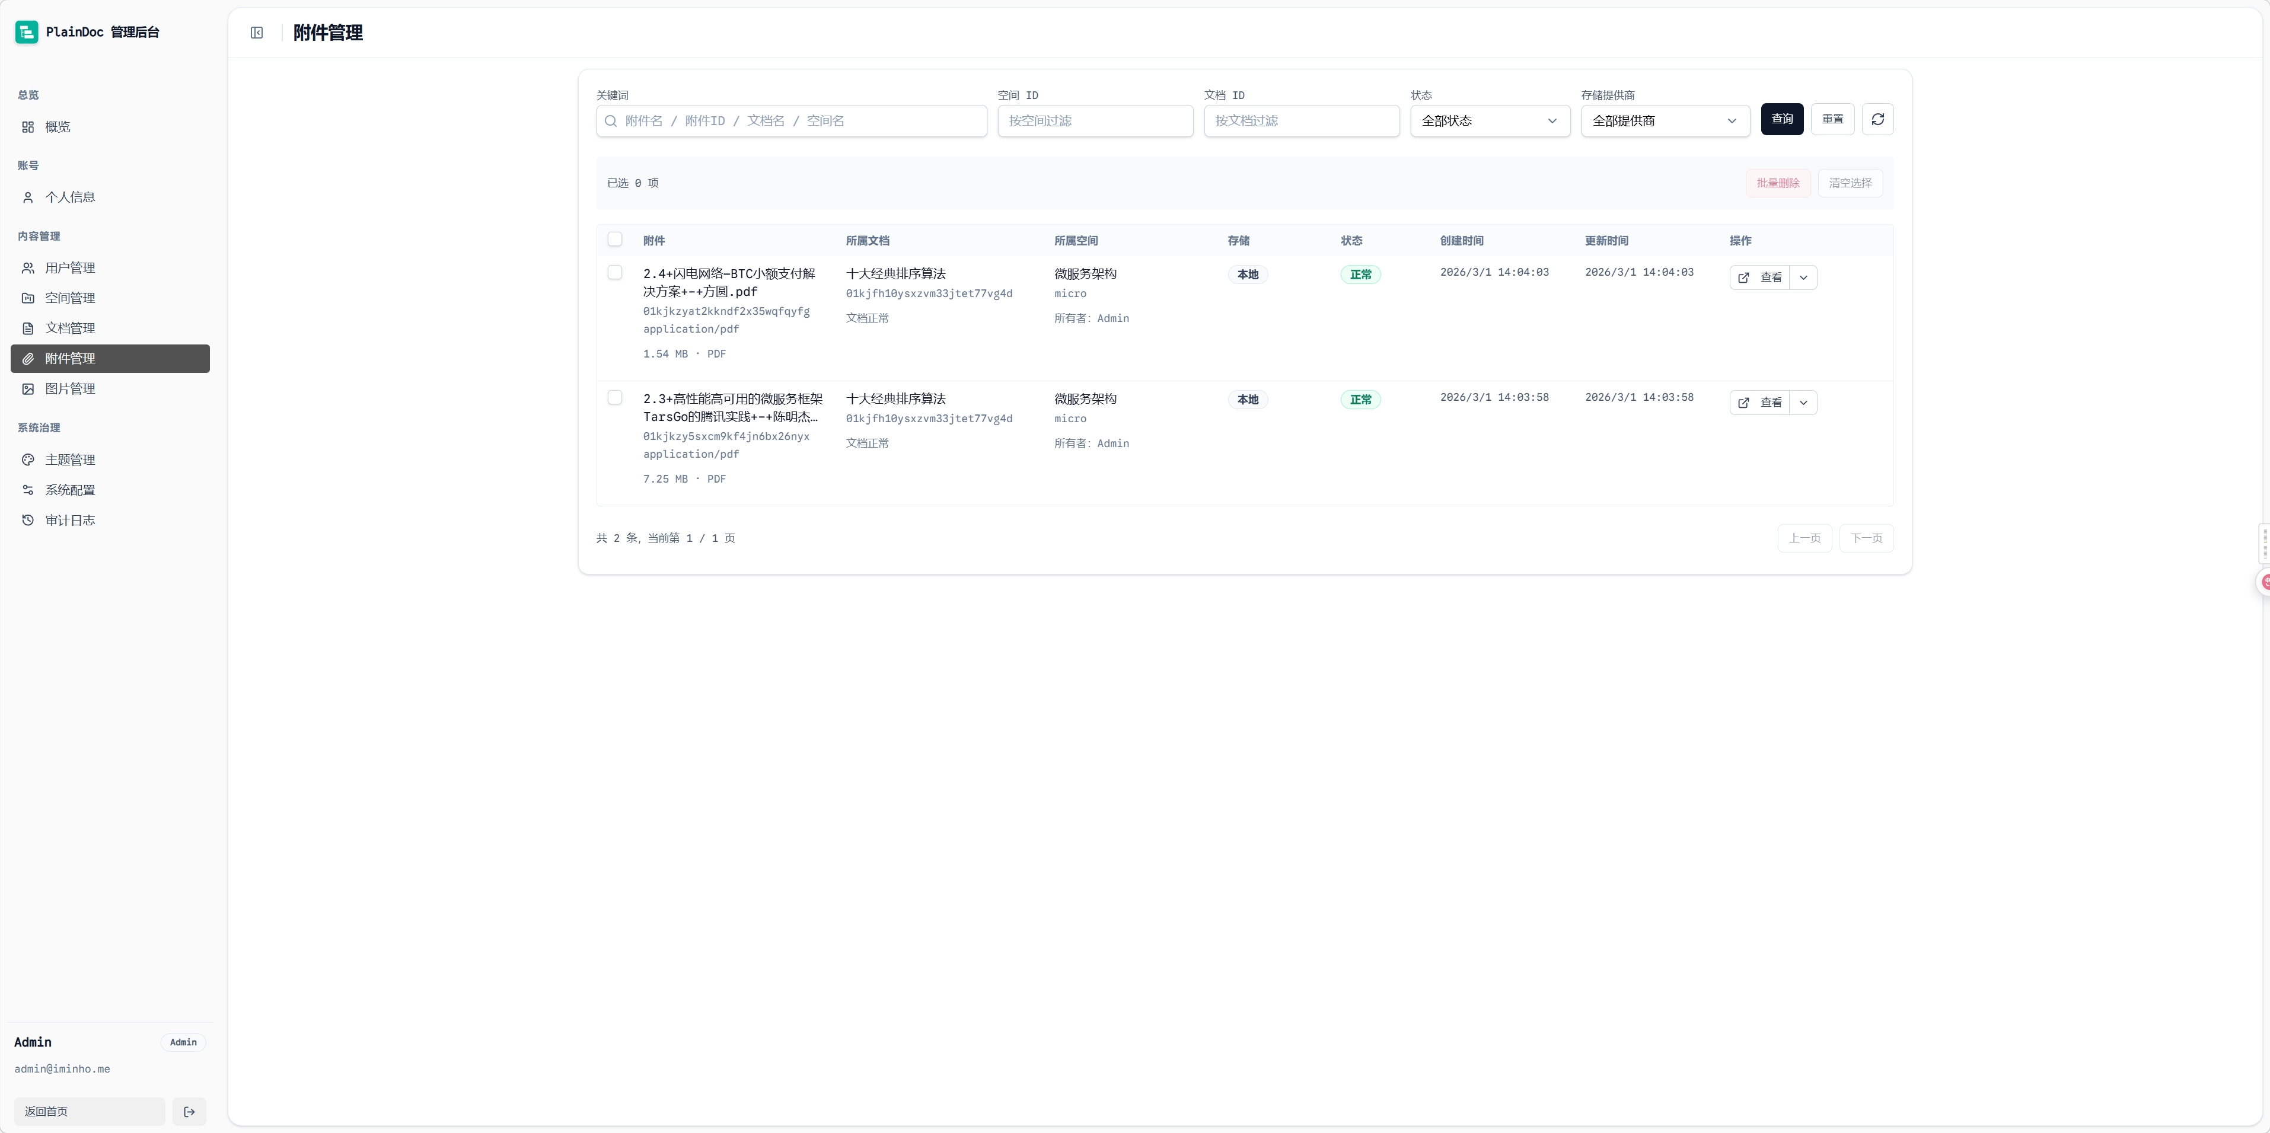Click the 上一页 pagination button
The image size is (2270, 1133).
(1804, 538)
